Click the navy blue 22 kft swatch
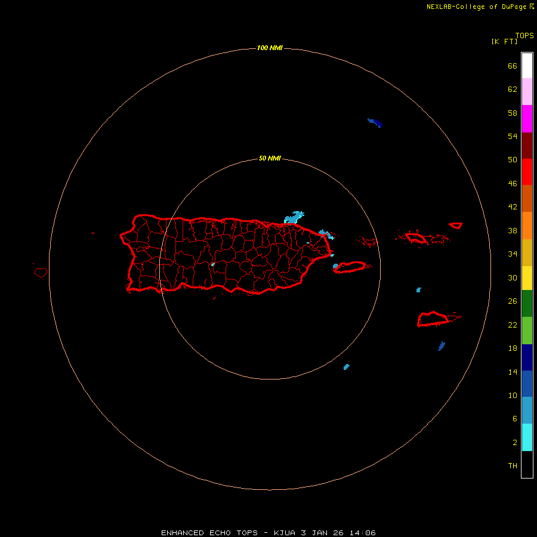The image size is (537, 537). click(527, 357)
